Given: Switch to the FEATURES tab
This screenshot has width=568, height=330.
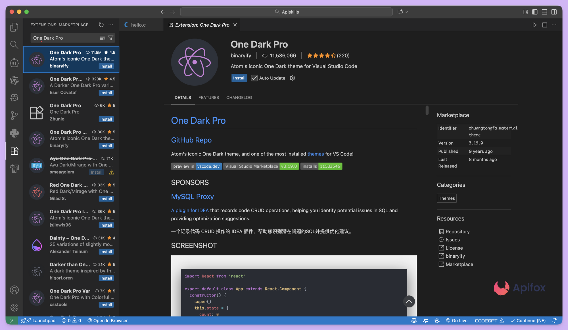Looking at the screenshot, I should (x=209, y=97).
